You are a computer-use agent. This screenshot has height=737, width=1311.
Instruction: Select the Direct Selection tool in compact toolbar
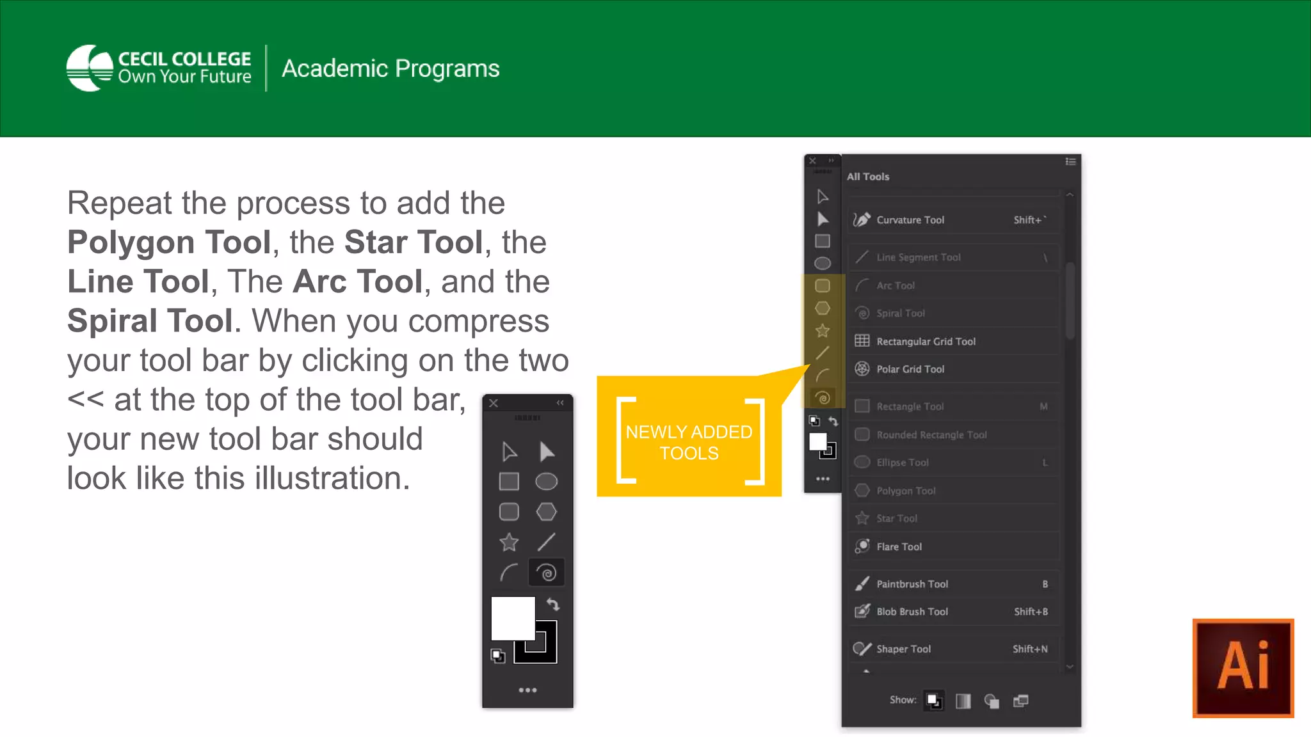pyautogui.click(x=546, y=452)
